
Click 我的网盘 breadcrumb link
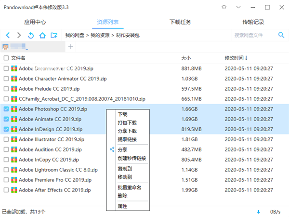click(x=75, y=35)
